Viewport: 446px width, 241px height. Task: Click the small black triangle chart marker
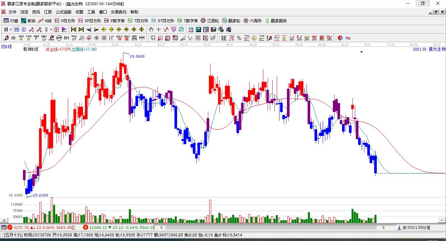click(361, 52)
